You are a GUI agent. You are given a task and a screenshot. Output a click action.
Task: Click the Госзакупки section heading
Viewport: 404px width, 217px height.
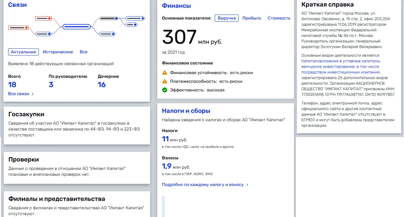[26, 114]
